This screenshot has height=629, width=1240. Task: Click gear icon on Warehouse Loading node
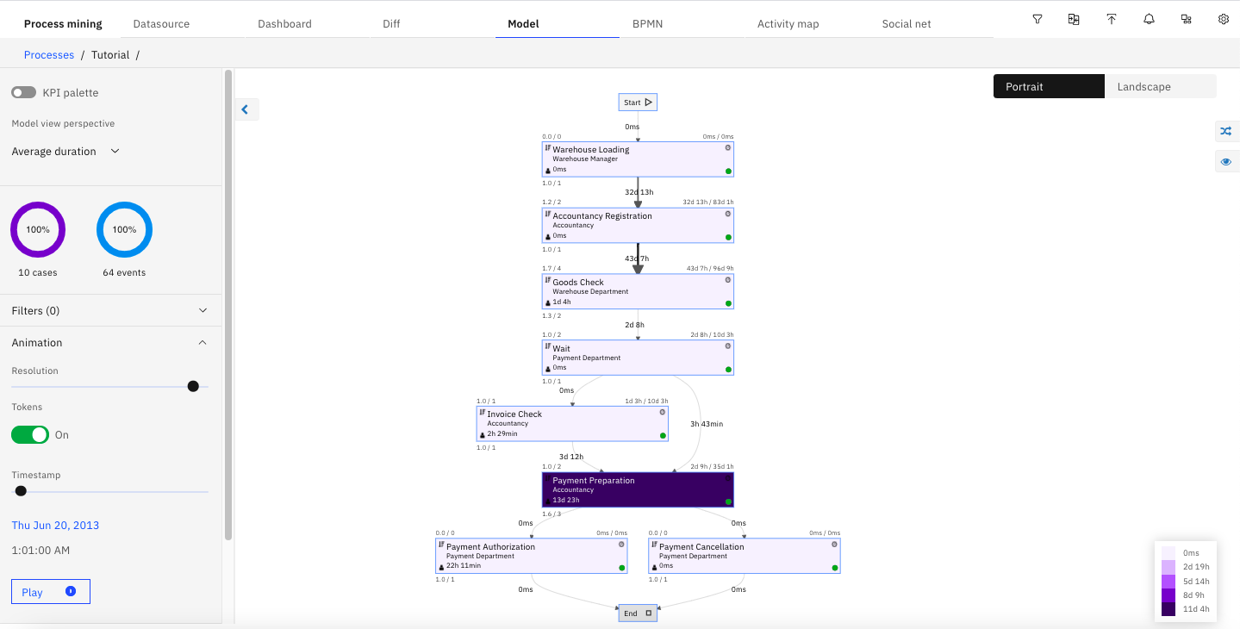(728, 147)
